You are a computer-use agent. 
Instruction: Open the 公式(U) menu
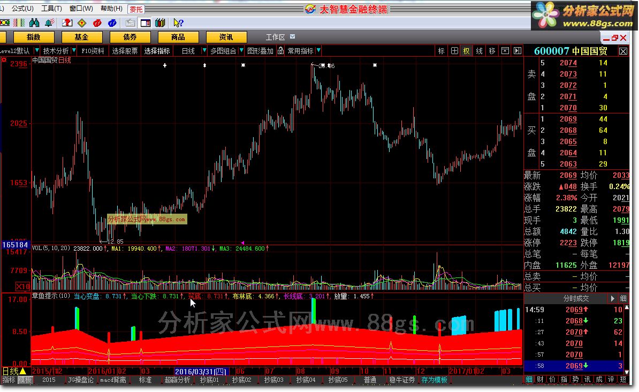pyautogui.click(x=22, y=9)
